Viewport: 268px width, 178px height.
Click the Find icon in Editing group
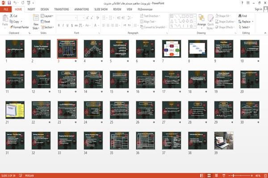point(240,16)
